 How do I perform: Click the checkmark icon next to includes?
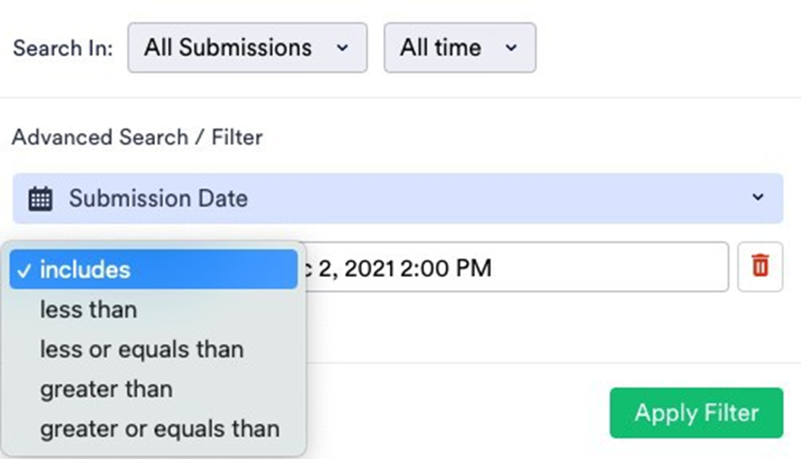(x=25, y=270)
